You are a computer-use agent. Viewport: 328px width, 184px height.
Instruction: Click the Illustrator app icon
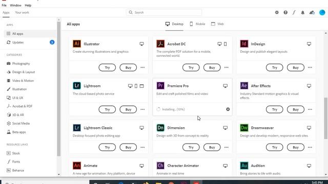point(77,44)
